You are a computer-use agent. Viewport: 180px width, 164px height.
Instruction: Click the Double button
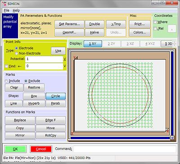point(94,24)
